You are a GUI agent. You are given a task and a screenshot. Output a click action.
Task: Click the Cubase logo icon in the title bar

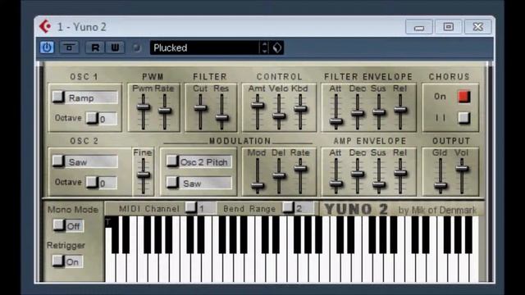coord(45,26)
